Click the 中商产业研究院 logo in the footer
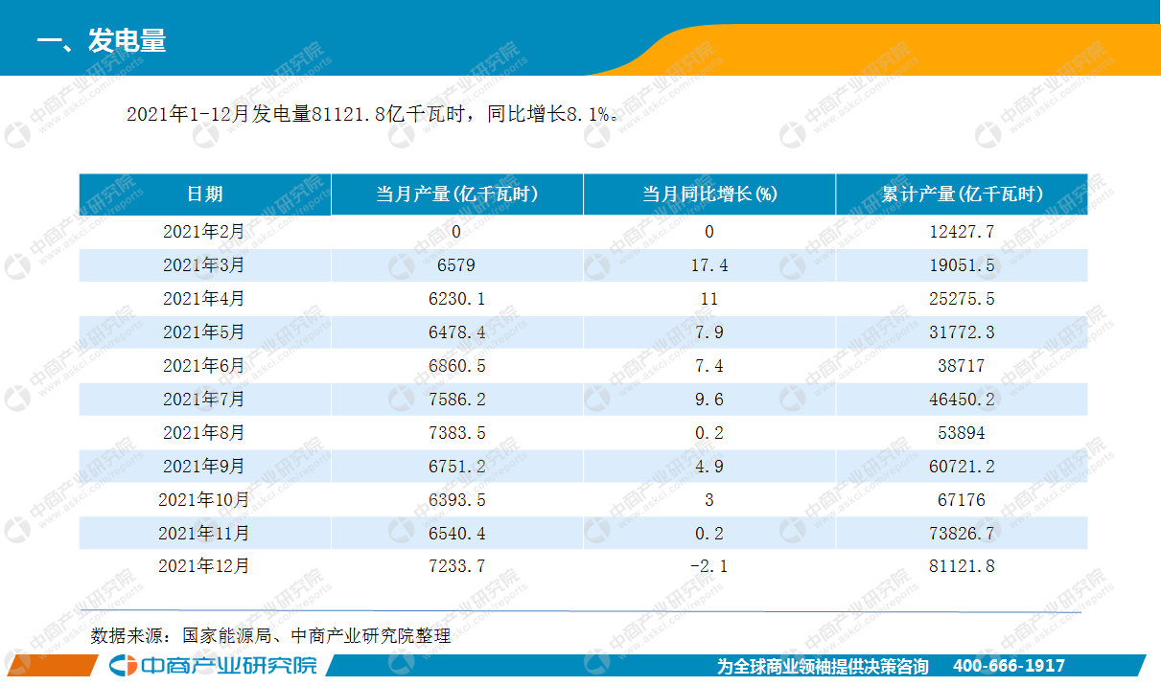1161x686 pixels. (212, 666)
